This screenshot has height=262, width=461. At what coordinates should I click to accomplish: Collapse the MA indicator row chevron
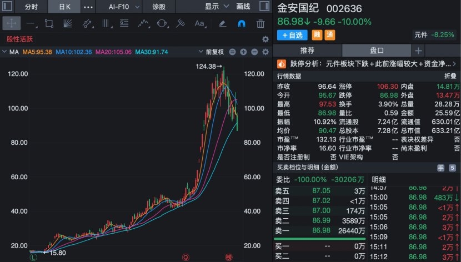pos(4,52)
